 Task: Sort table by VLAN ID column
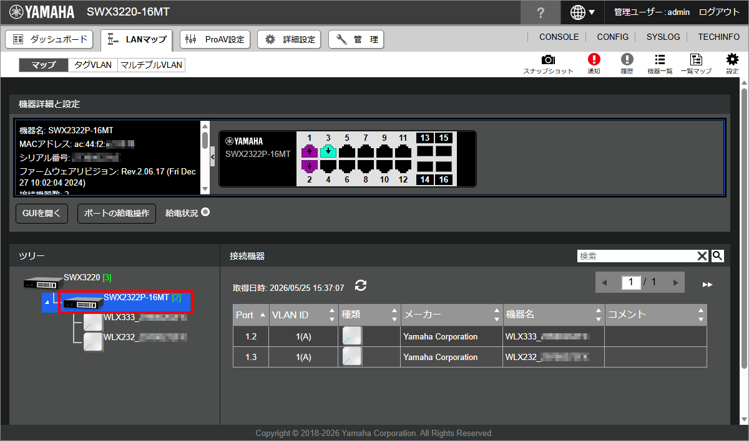304,315
